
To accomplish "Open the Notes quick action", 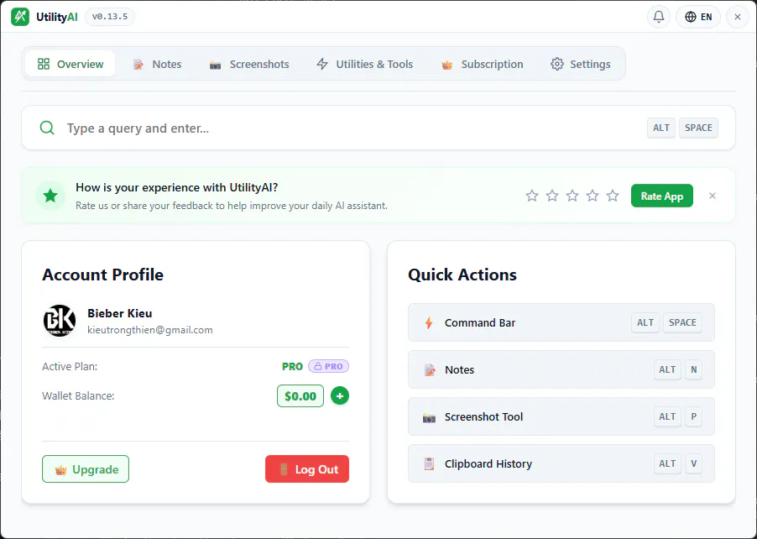I will tap(561, 369).
